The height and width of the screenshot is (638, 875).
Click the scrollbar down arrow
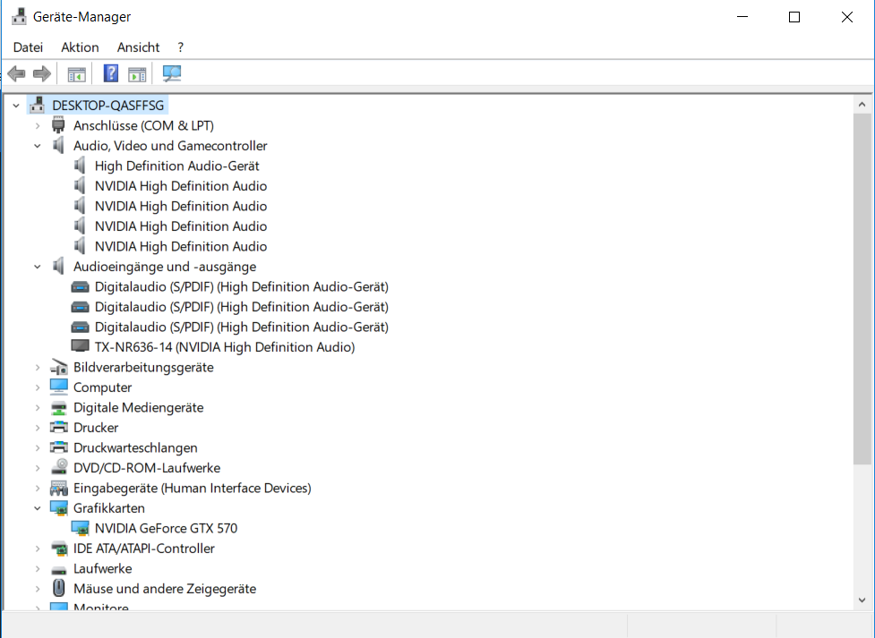(x=862, y=600)
